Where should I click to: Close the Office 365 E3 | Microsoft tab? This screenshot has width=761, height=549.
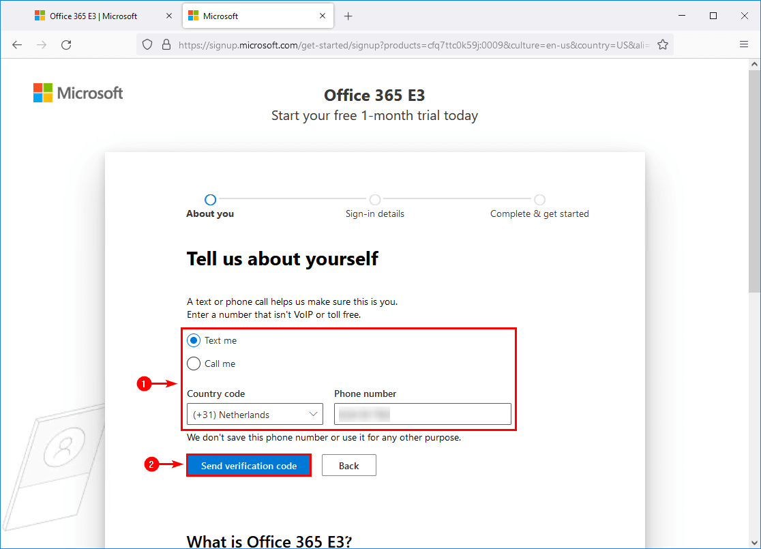click(169, 16)
